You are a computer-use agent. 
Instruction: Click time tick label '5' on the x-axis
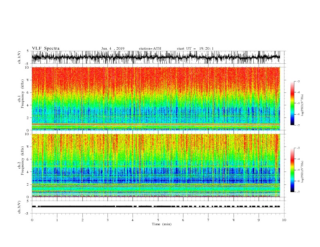coord(158,220)
